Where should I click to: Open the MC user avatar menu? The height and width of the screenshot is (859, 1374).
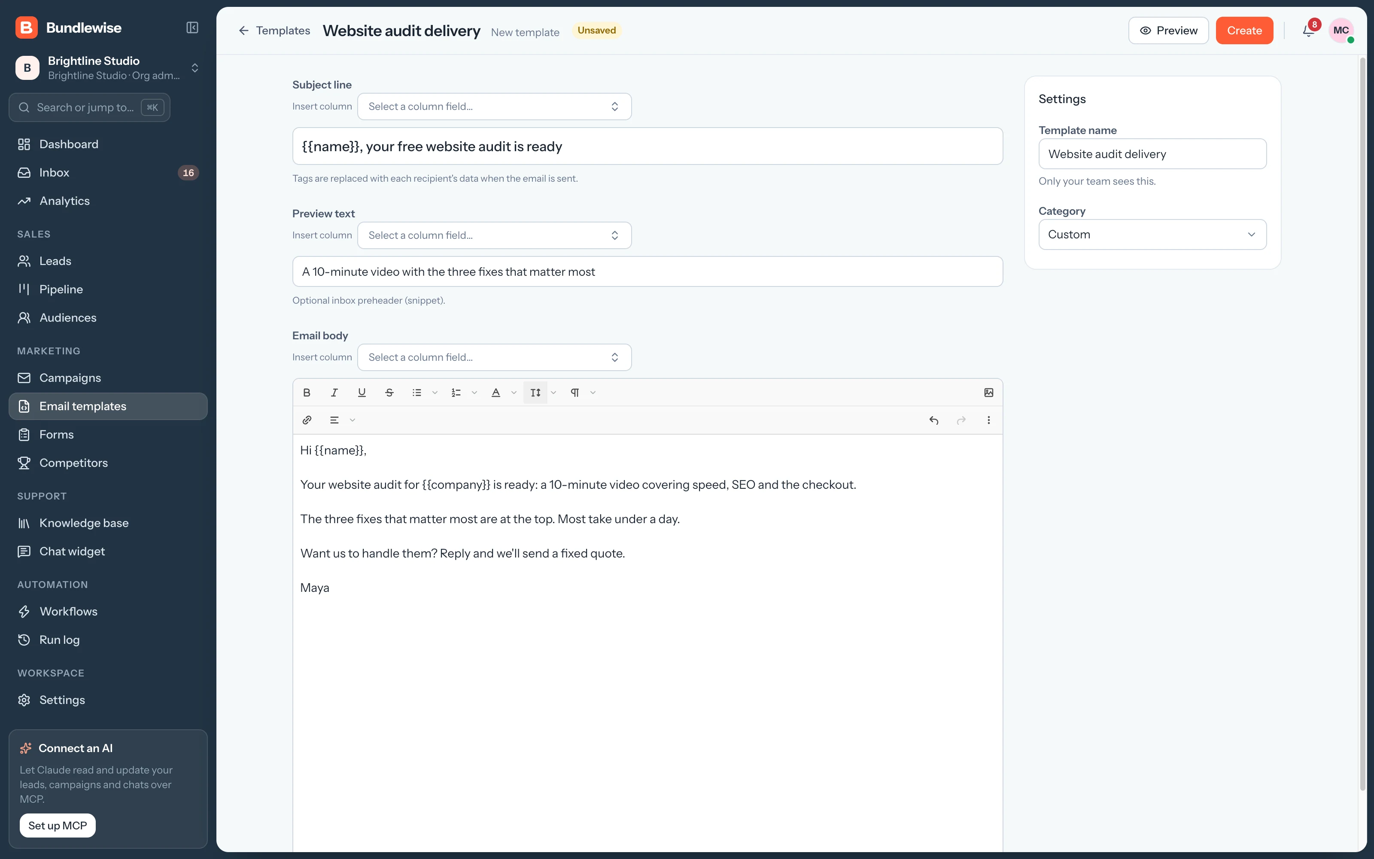[1341, 30]
